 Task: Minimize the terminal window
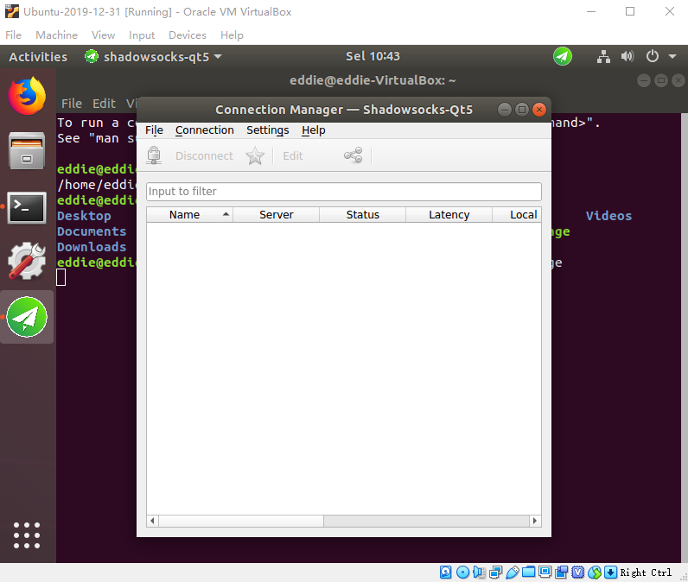click(644, 80)
